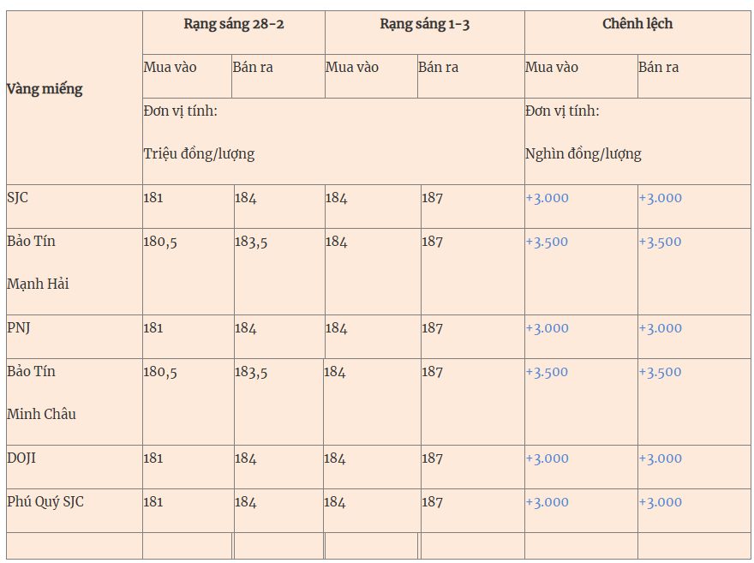Select the "Triệu đồng/lượng" unit text
Image resolution: width=754 pixels, height=563 pixels.
coord(199,154)
